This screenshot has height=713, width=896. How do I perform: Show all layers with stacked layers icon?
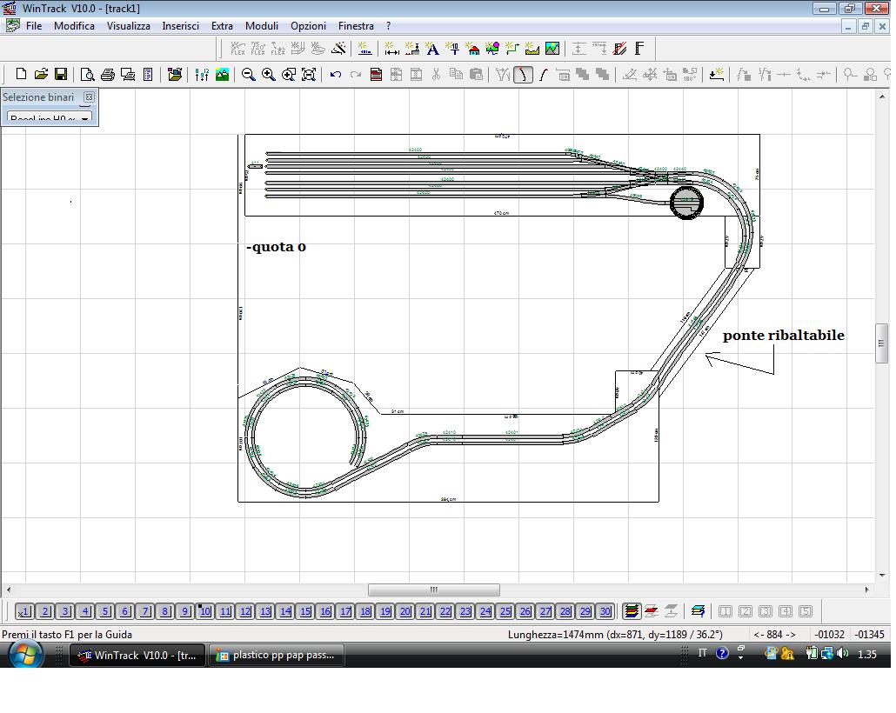point(632,611)
